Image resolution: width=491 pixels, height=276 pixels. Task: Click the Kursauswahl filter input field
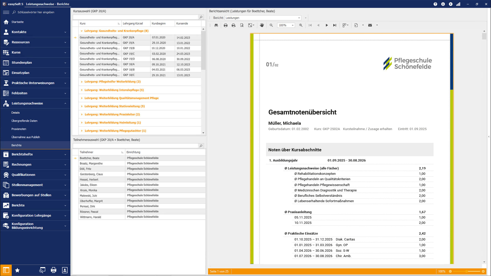136,17
